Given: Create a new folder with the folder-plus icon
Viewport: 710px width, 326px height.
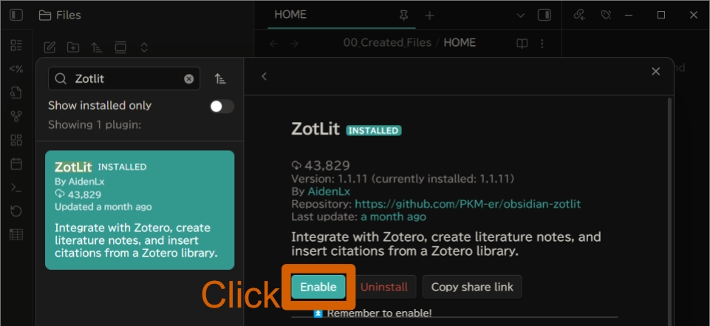Looking at the screenshot, I should click(x=73, y=47).
